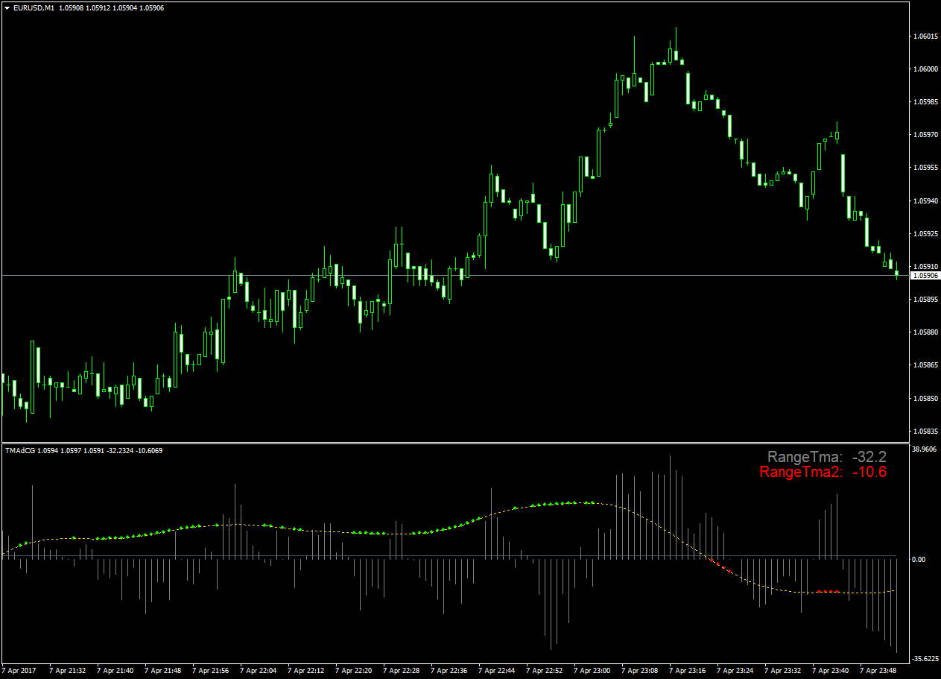Image resolution: width=941 pixels, height=679 pixels.
Task: Click the triangle icon beside EURUSD,M1
Action: (7, 7)
